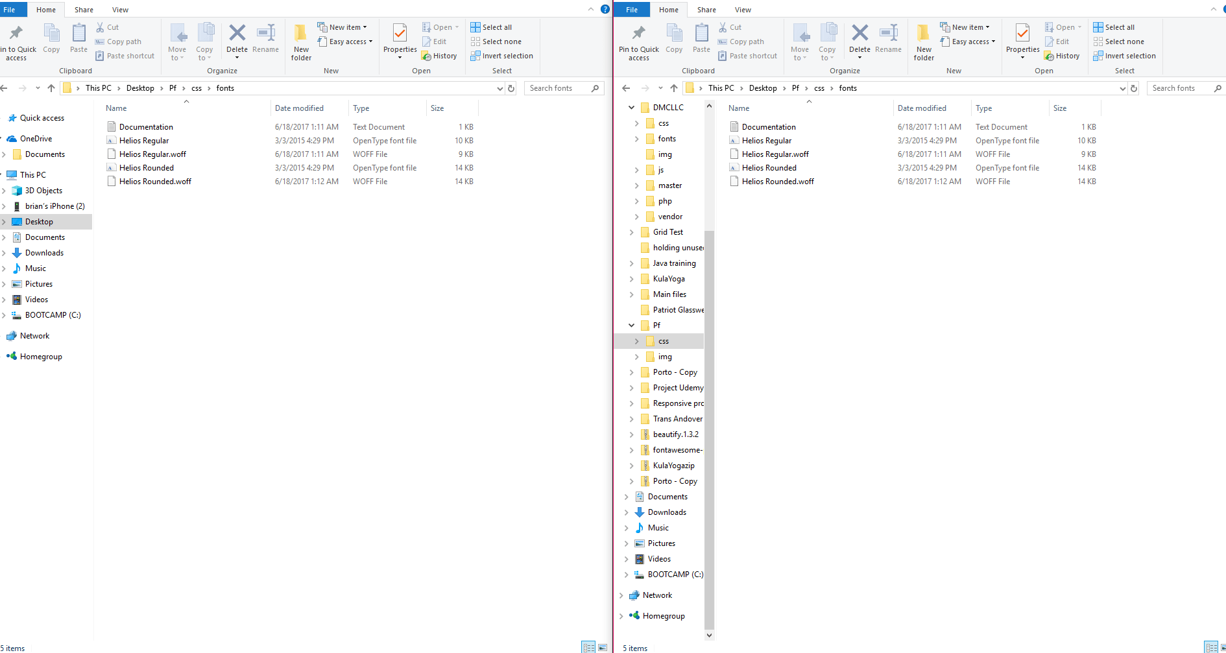Collapse the Pf folder in the right tree

tap(631, 326)
